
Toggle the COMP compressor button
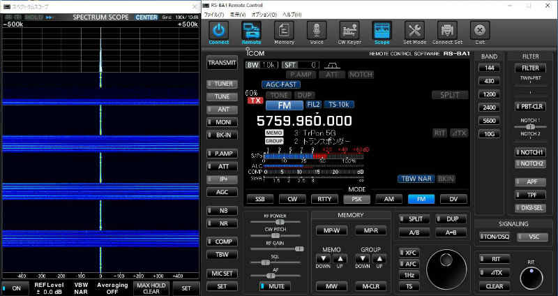222,242
